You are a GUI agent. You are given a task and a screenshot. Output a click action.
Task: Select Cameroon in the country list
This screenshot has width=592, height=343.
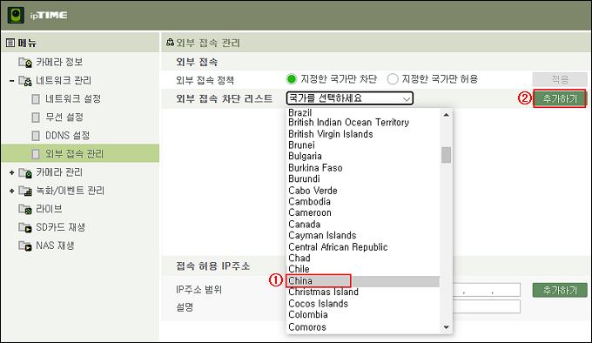310,212
